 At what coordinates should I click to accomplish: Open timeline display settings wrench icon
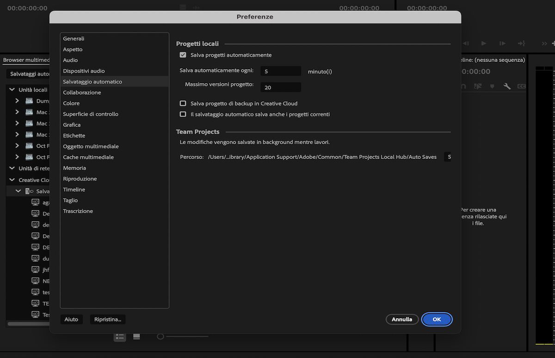click(x=507, y=86)
